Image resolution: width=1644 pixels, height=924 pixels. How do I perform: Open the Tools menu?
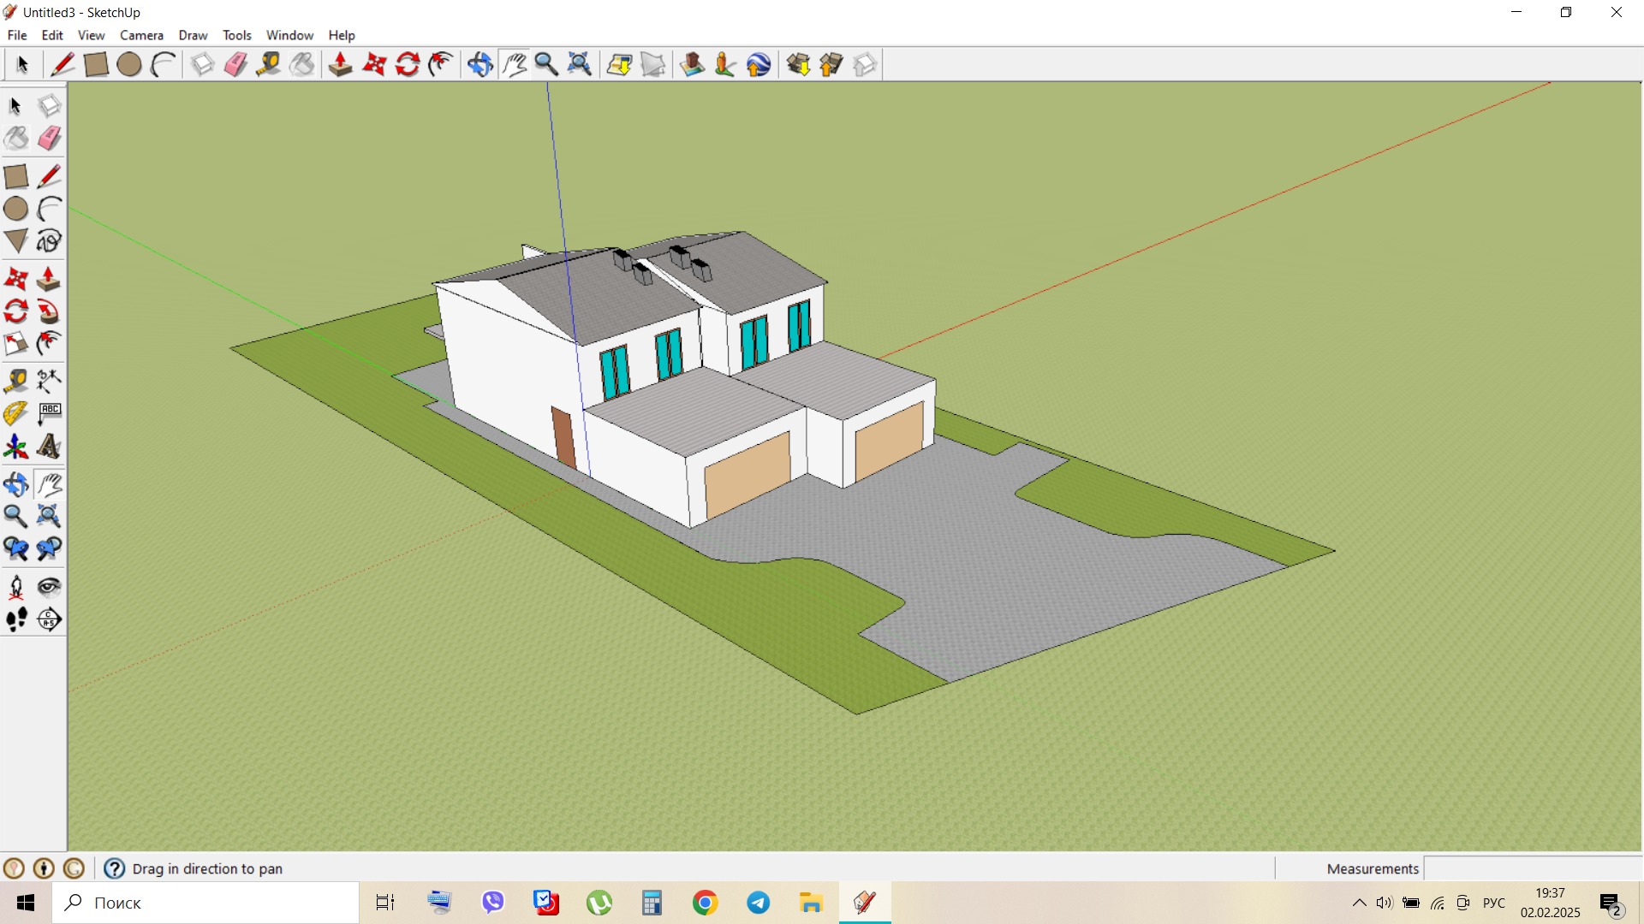(x=236, y=35)
